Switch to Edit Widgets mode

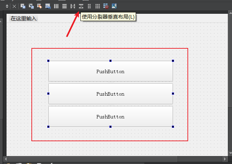[23, 6]
